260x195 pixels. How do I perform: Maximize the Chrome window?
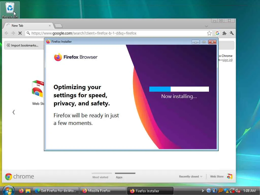pyautogui.click(x=221, y=21)
